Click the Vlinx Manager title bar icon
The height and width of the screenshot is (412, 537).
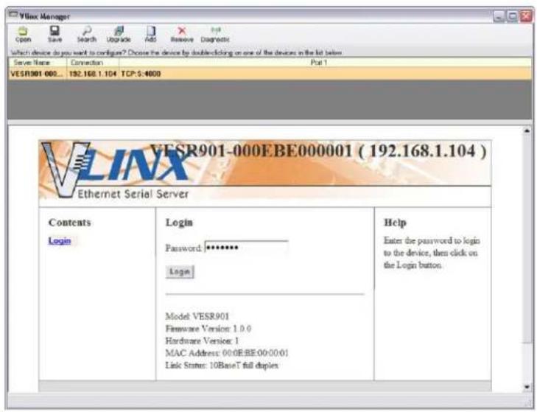[13, 15]
